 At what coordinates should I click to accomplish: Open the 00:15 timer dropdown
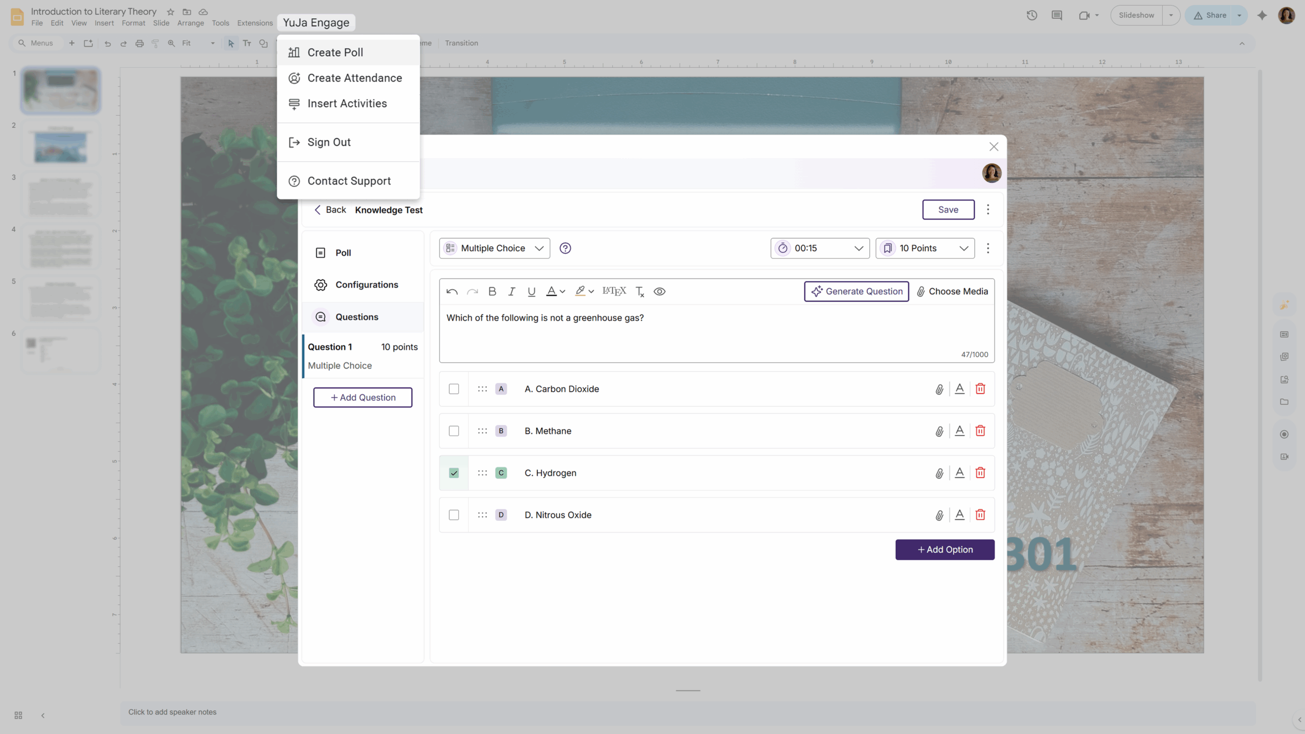820,248
